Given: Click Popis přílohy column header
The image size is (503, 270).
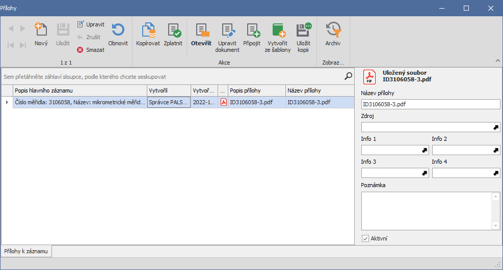Looking at the screenshot, I should [257, 91].
